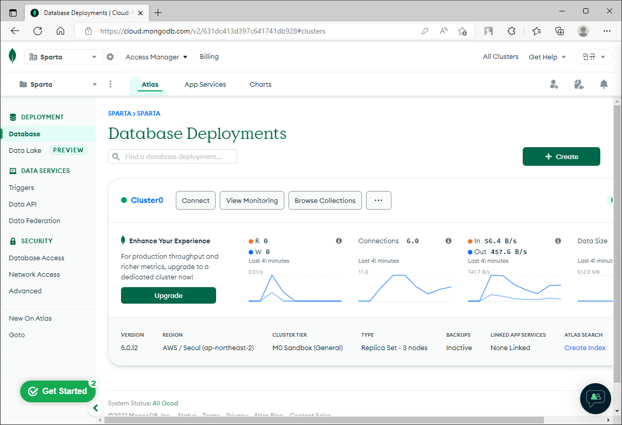Screen dimensions: 622x425
Task: Open the browser collections icon
Action: point(559,31)
